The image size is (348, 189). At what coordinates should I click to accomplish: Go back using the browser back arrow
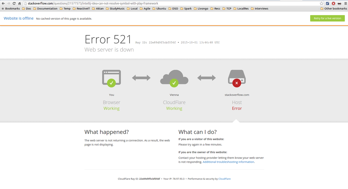click(3, 3)
